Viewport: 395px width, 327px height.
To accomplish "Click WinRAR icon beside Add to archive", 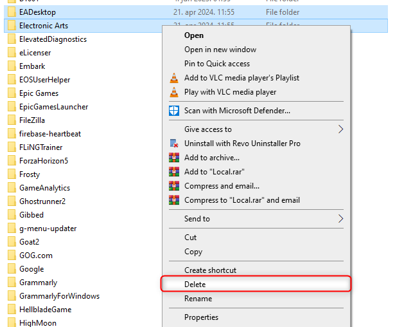I will point(174,158).
